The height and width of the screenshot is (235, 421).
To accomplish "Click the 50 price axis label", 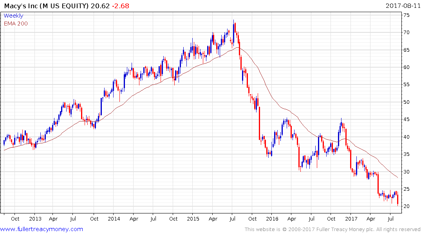I will coord(407,102).
